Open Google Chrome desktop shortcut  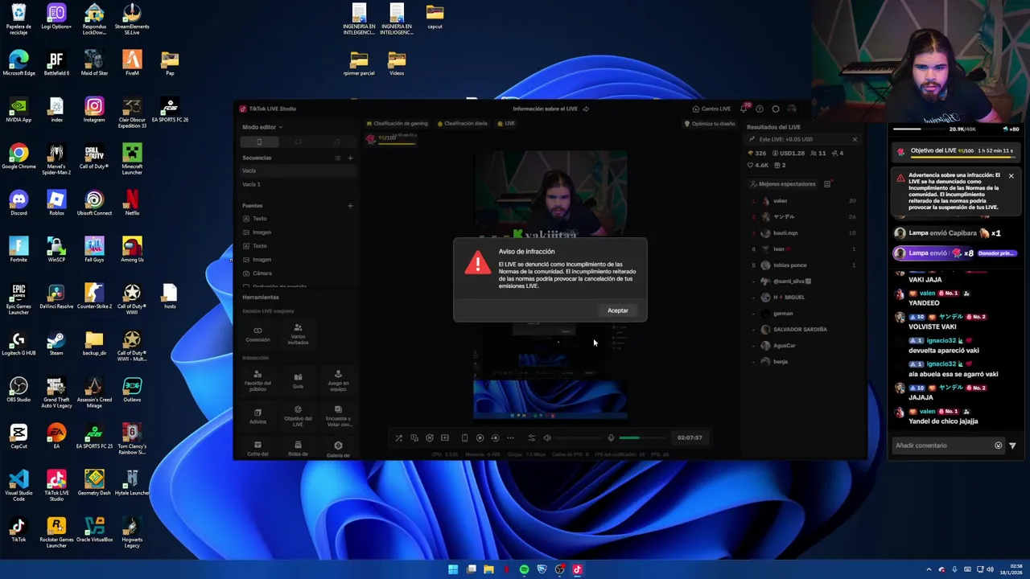(x=19, y=157)
